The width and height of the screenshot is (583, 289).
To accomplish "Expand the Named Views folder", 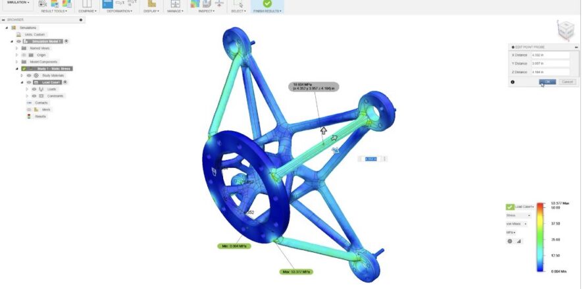I will pos(16,48).
